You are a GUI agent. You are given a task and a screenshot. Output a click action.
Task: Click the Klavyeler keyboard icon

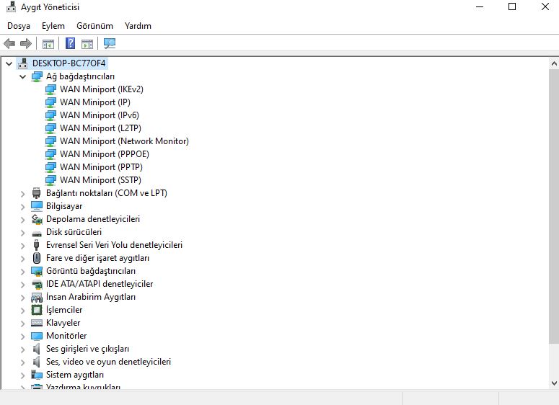pos(37,323)
